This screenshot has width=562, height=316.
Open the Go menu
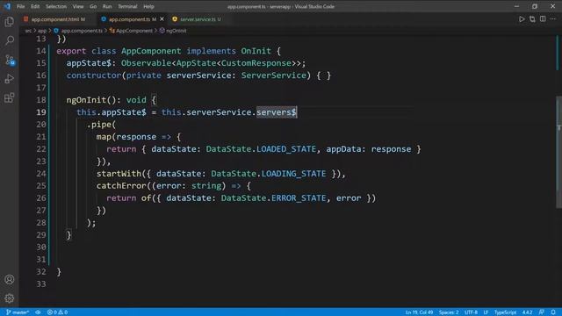93,6
